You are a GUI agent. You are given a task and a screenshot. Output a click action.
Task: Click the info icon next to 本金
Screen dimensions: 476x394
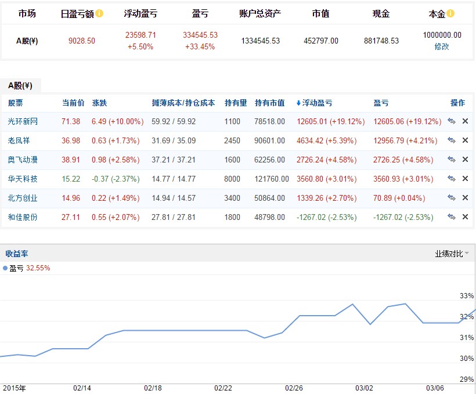coord(450,13)
